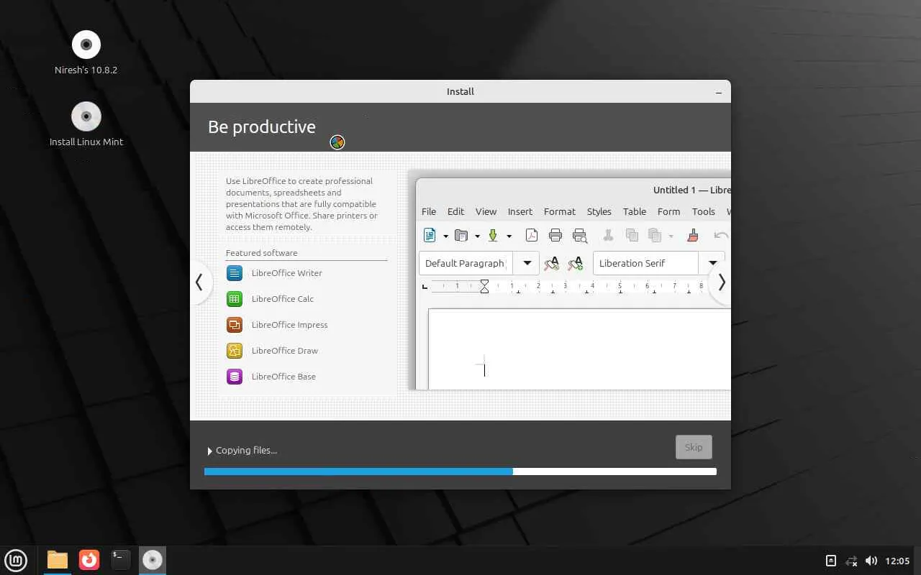Click the Undo arrow icon in Writer toolbar
This screenshot has width=921, height=575.
(x=721, y=235)
